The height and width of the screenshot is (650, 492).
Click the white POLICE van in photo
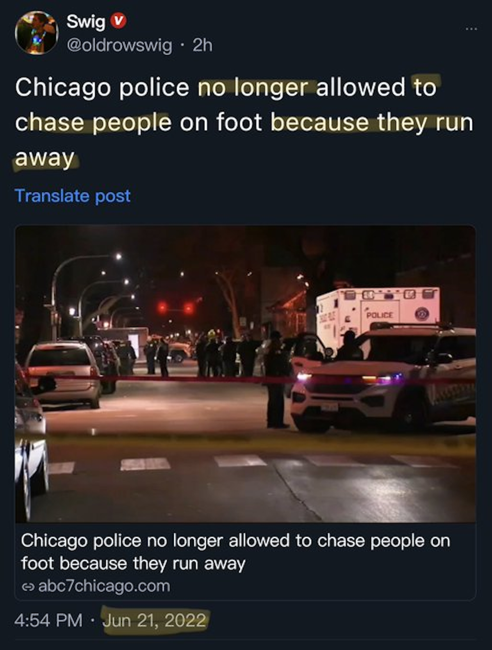pos(378,315)
